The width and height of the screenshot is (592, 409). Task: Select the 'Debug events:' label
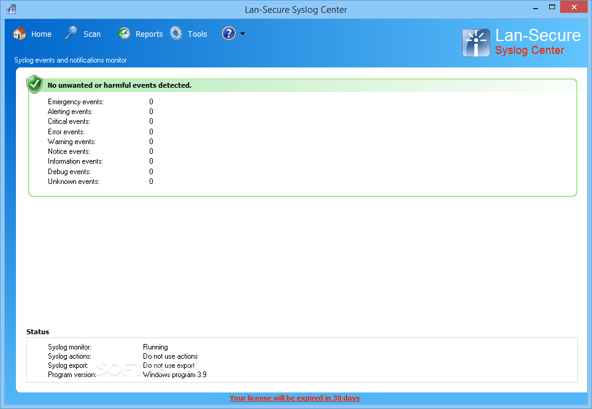[69, 172]
